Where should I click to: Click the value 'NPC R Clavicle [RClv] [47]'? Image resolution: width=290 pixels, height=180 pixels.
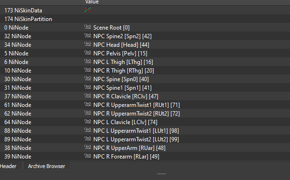(126, 96)
